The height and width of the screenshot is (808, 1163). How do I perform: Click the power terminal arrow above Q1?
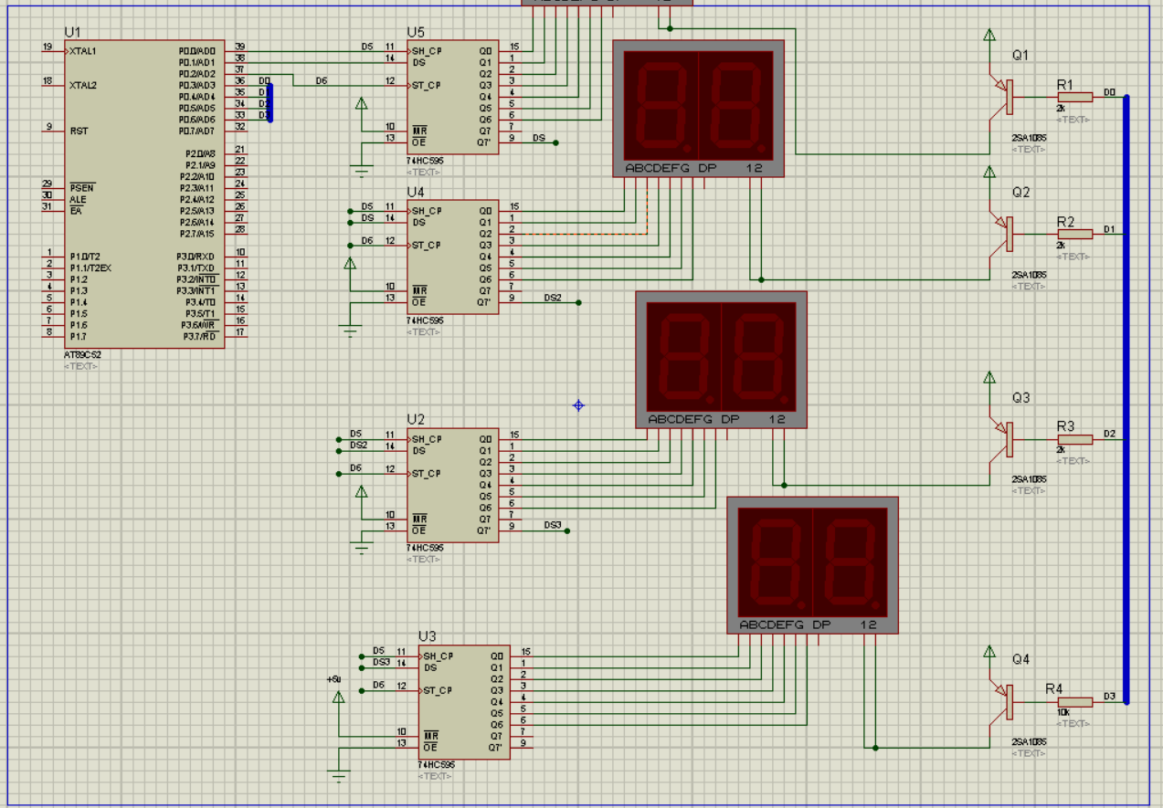[989, 36]
